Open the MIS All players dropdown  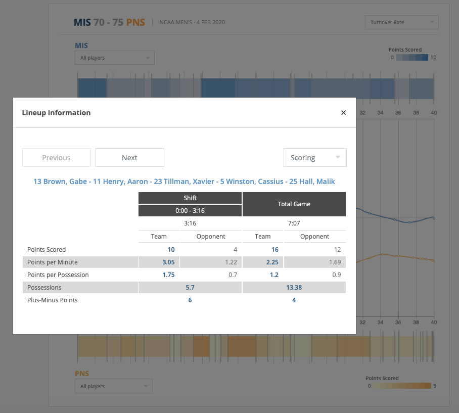point(115,58)
